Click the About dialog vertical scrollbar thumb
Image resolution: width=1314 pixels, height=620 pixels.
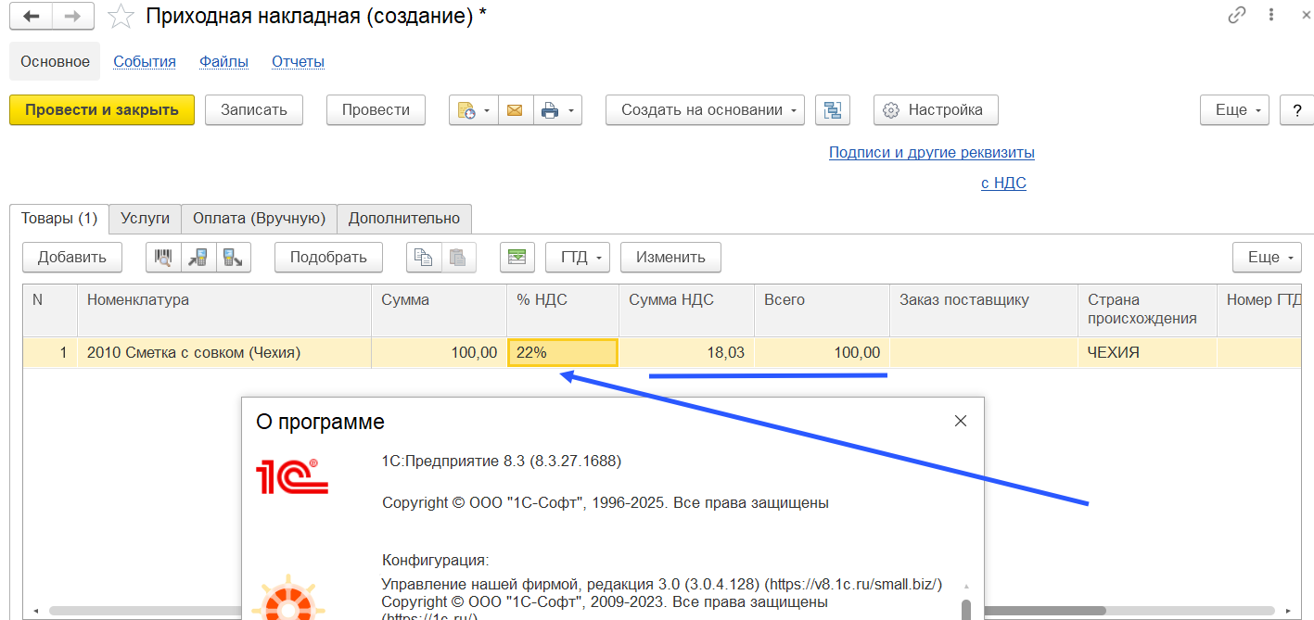tap(965, 610)
